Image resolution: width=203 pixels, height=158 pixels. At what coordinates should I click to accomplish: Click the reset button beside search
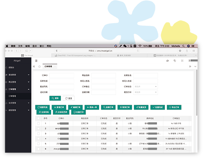coord(69,98)
